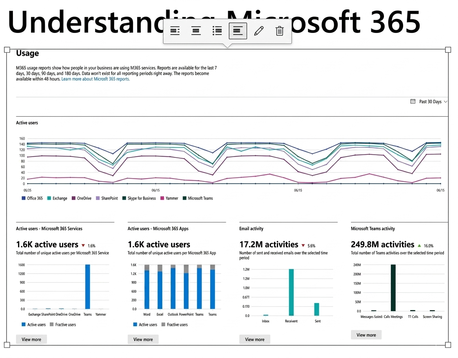Click the bottom-right image resize handle

point(448,345)
